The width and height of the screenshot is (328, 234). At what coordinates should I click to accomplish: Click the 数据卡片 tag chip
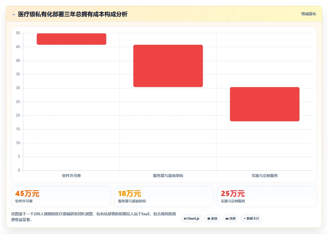point(251,218)
